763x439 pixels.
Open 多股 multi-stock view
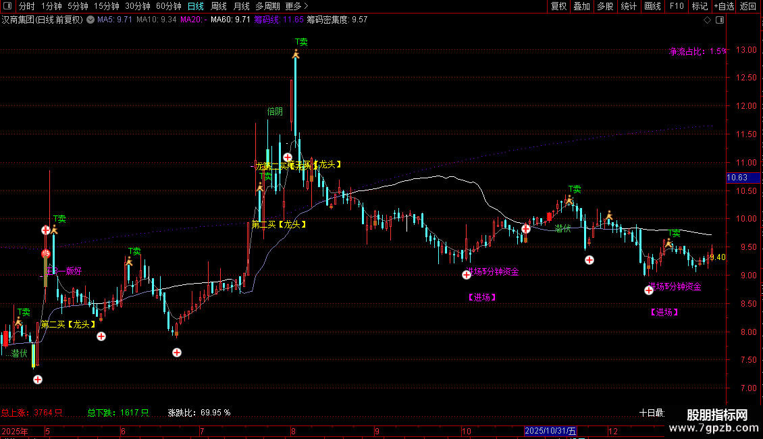point(605,6)
